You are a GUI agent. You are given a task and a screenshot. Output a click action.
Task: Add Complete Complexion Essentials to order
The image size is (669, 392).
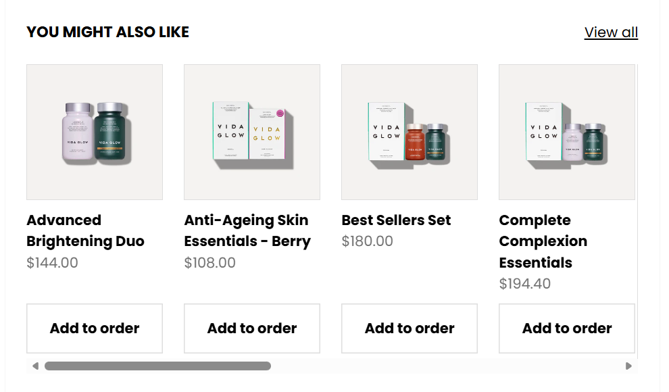pos(567,328)
